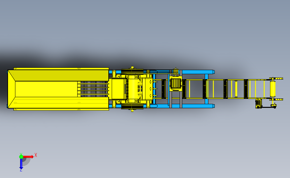
Task: Select the large yellow feed hopper on the model
Action: click(58, 89)
